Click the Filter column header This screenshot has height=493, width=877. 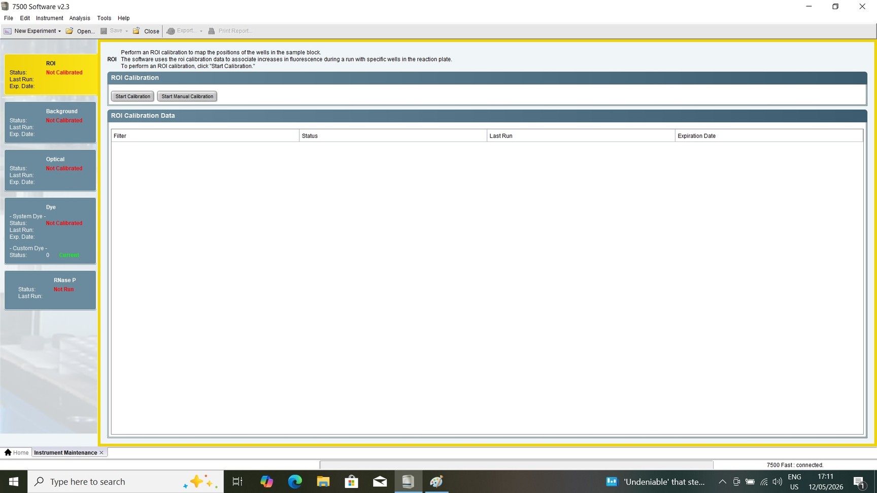click(x=205, y=135)
